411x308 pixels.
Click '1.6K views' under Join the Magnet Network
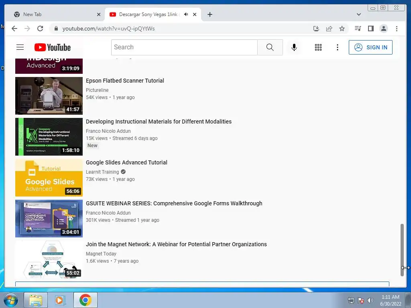[97, 261]
